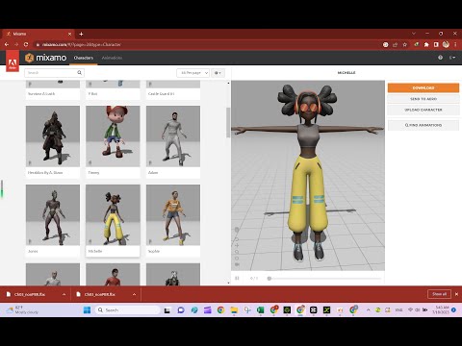Screen dimensions: 462x346
Task: Select the Heraklios By A. Sloan thumbnail
Action: 53,136
